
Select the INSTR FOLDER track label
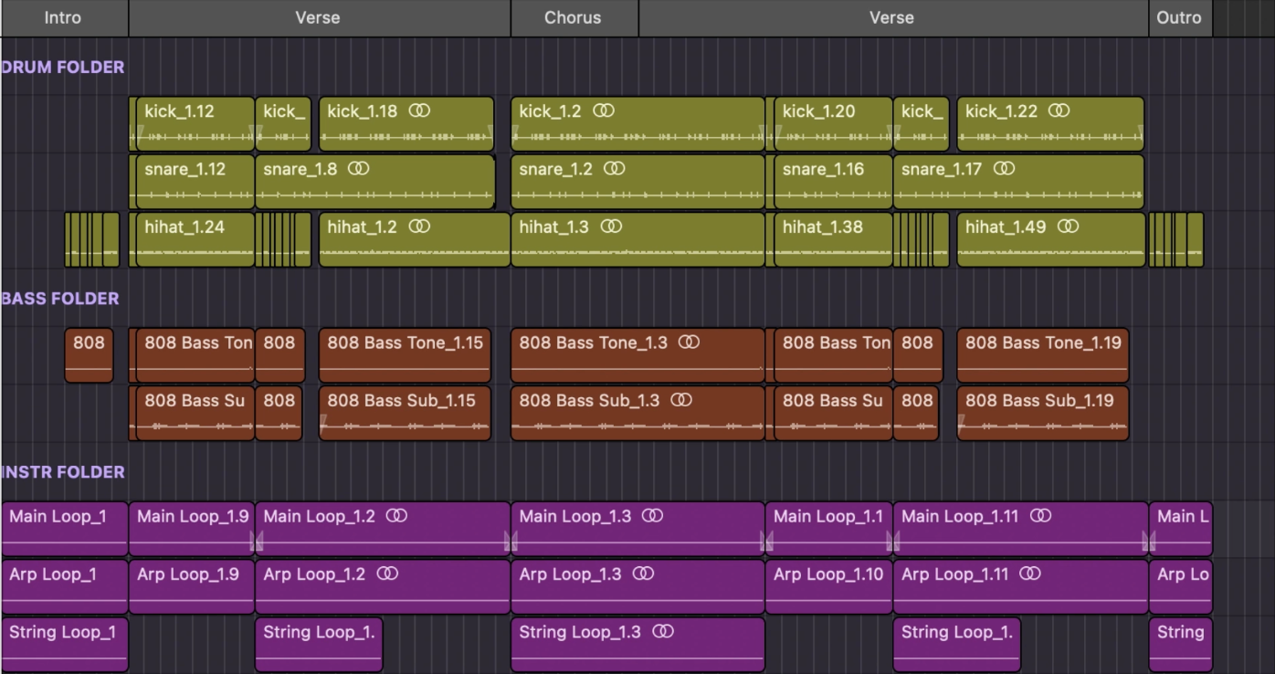pyautogui.click(x=63, y=472)
